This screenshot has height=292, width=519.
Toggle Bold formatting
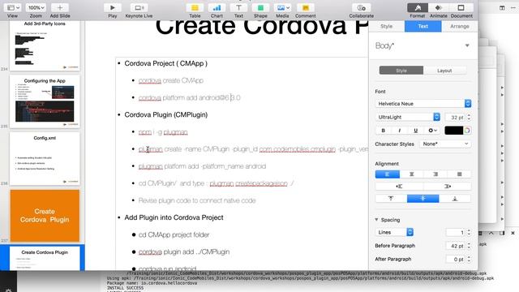(384, 131)
